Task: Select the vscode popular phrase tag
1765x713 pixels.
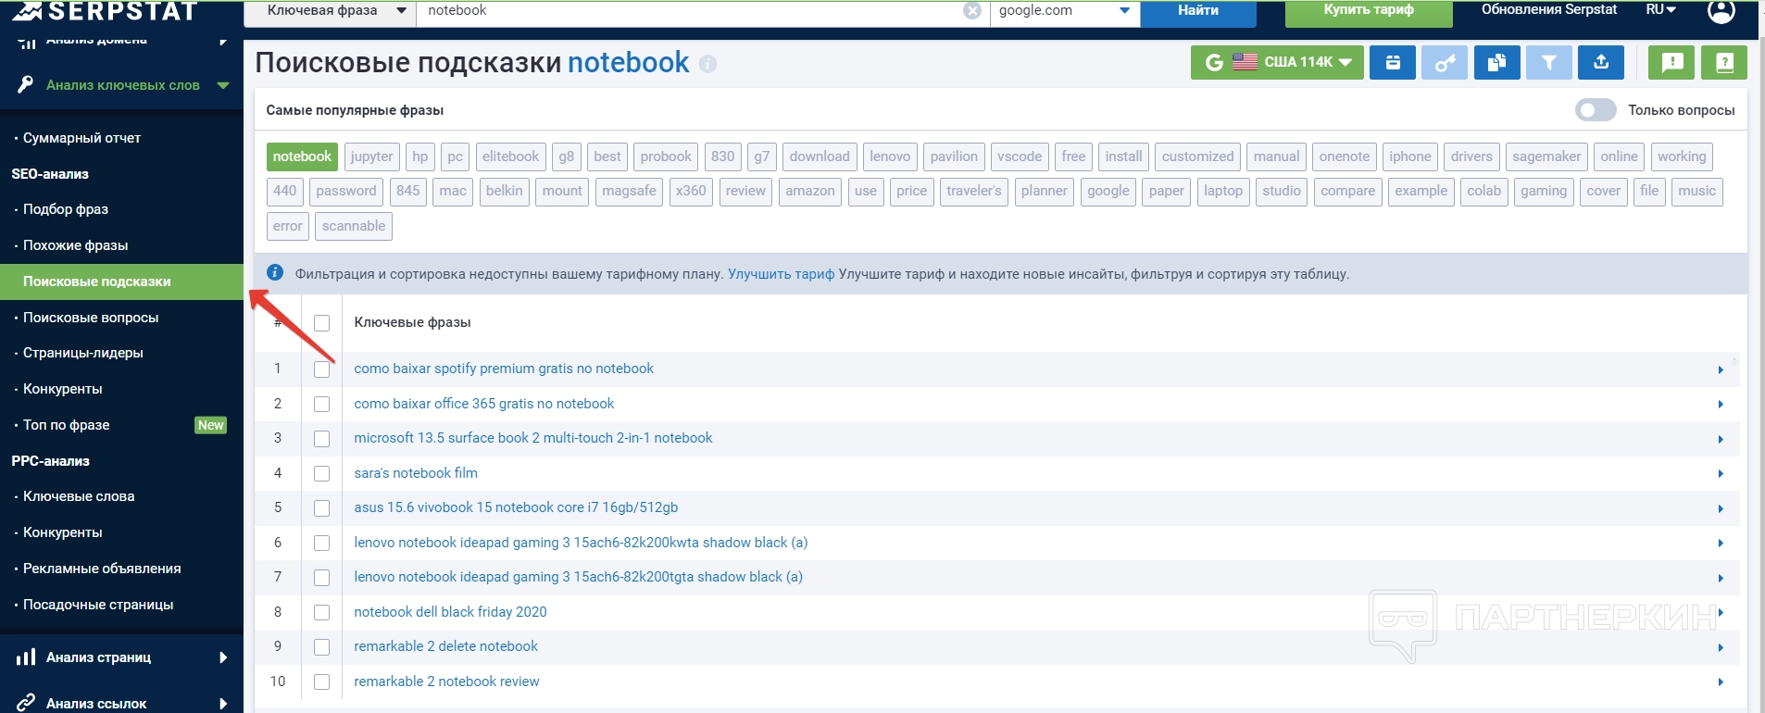Action: tap(1020, 156)
